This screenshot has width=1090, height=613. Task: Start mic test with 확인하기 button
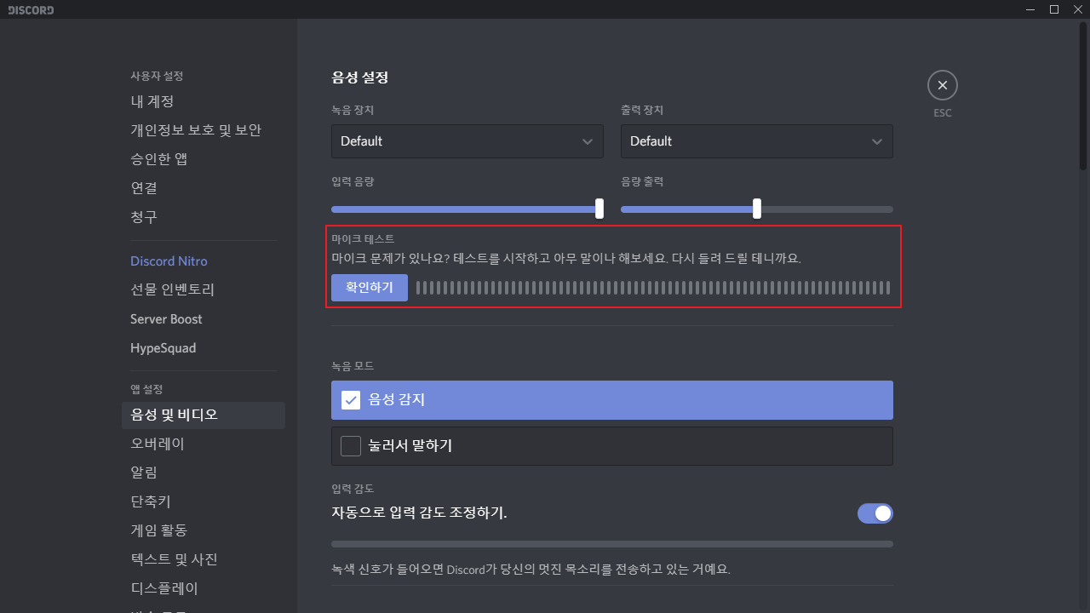tap(370, 288)
